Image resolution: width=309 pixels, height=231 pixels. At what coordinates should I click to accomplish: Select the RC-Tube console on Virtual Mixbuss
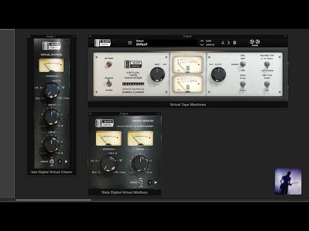pos(120,172)
